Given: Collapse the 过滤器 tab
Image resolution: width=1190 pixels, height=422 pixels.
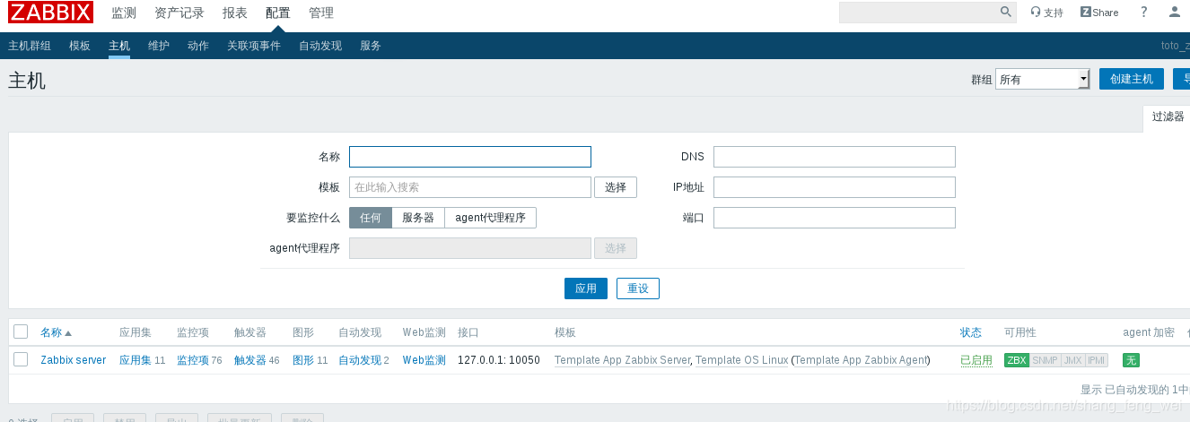Looking at the screenshot, I should 1168,116.
